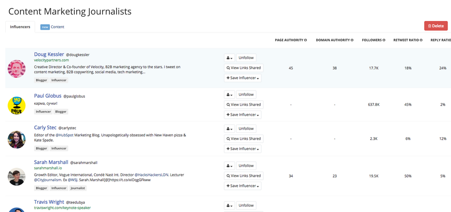This screenshot has height=212, width=451.
Task: Click the Journalist tag on Sarah Marshall
Action: pos(78,188)
